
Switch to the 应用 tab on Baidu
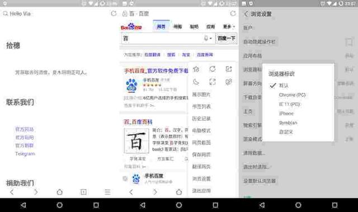click(x=210, y=27)
